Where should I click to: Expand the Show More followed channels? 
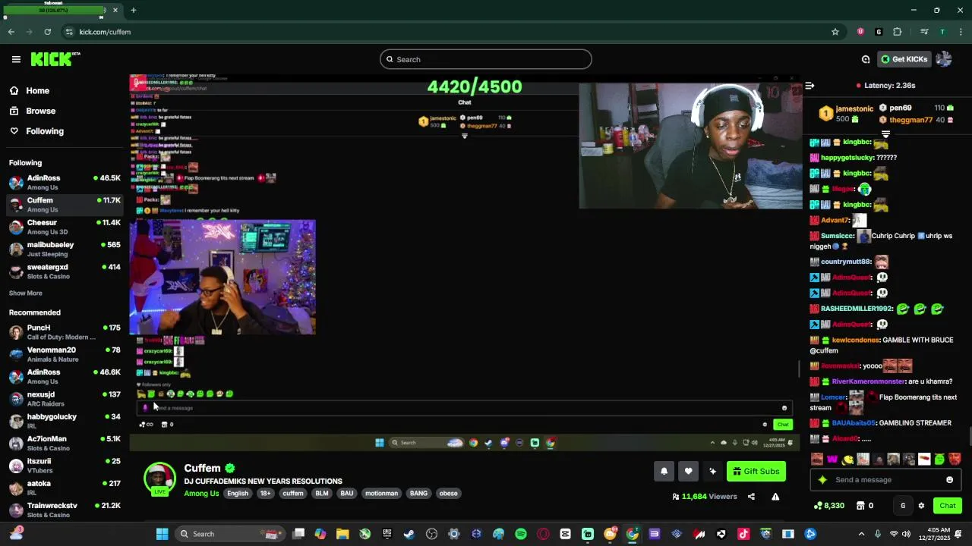pyautogui.click(x=26, y=293)
